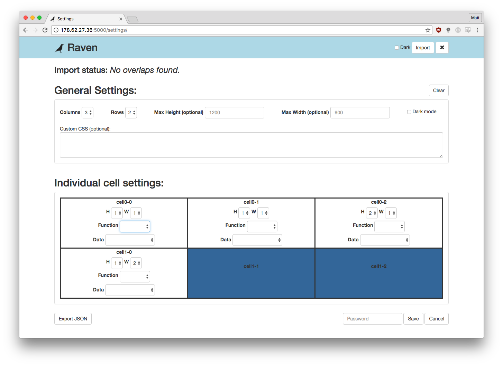Select the Settings browser tab

(x=86, y=19)
